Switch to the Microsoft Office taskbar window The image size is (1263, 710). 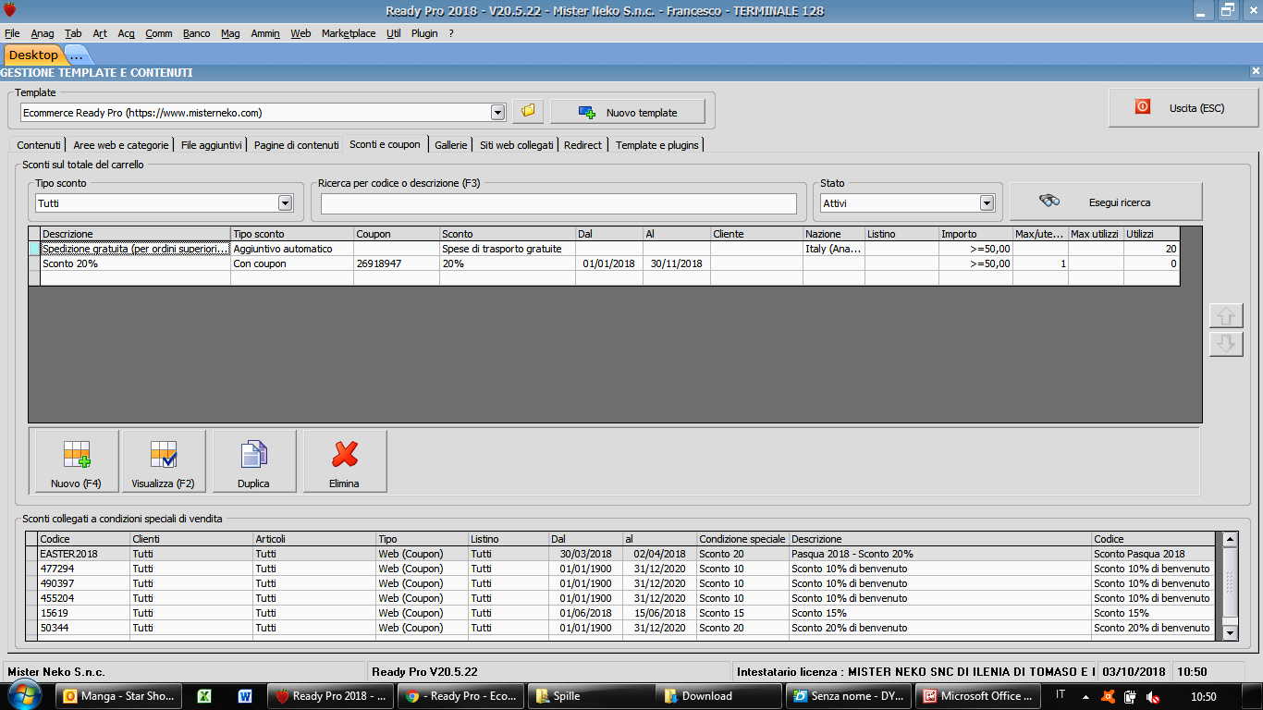tap(978, 696)
